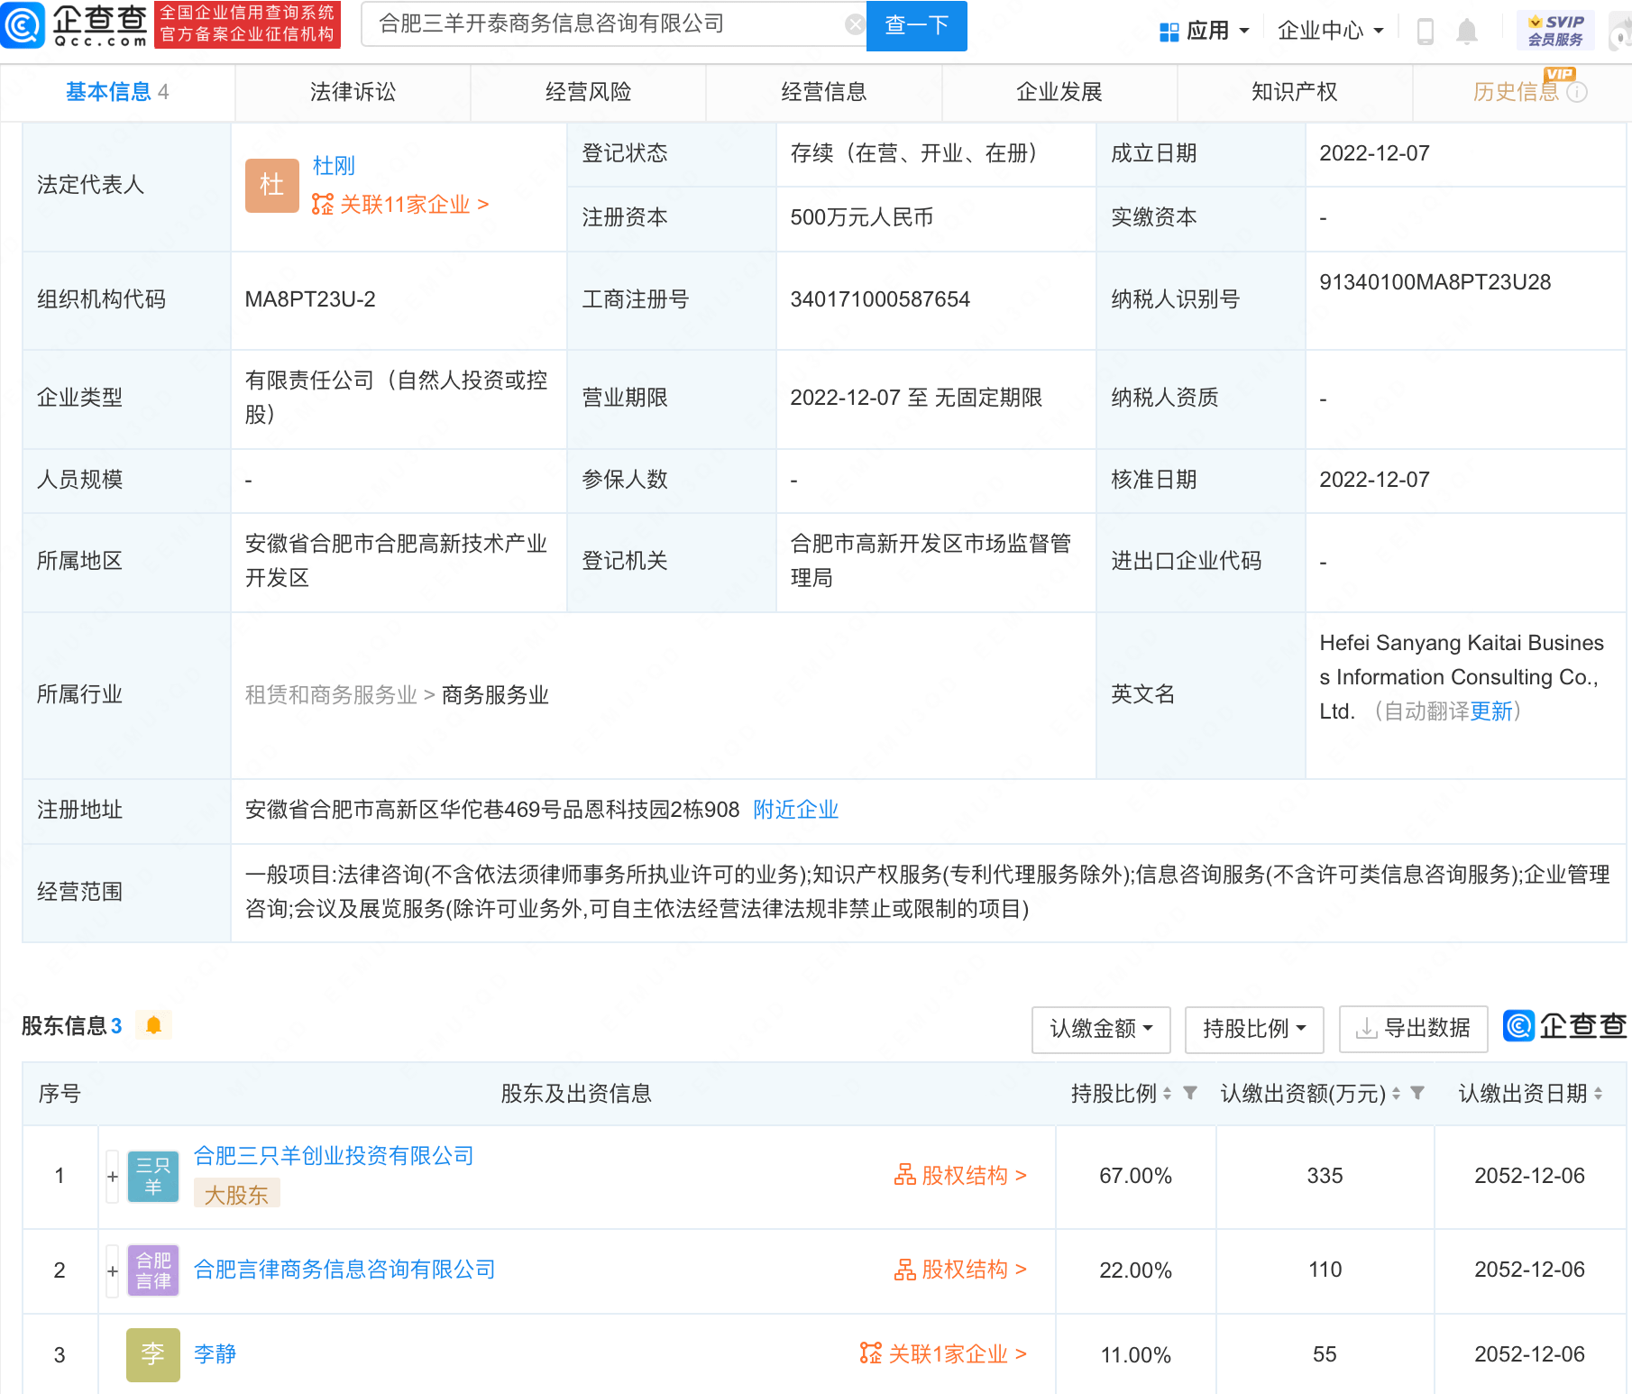Screen dimensions: 1632x1394
Task: Click the 大股东 tag
Action: tap(236, 1195)
